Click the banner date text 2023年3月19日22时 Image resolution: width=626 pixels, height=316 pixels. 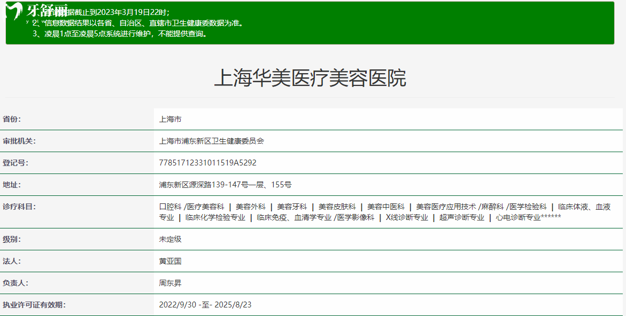(x=132, y=12)
